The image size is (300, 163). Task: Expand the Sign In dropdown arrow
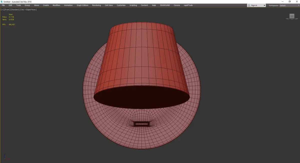click(264, 6)
